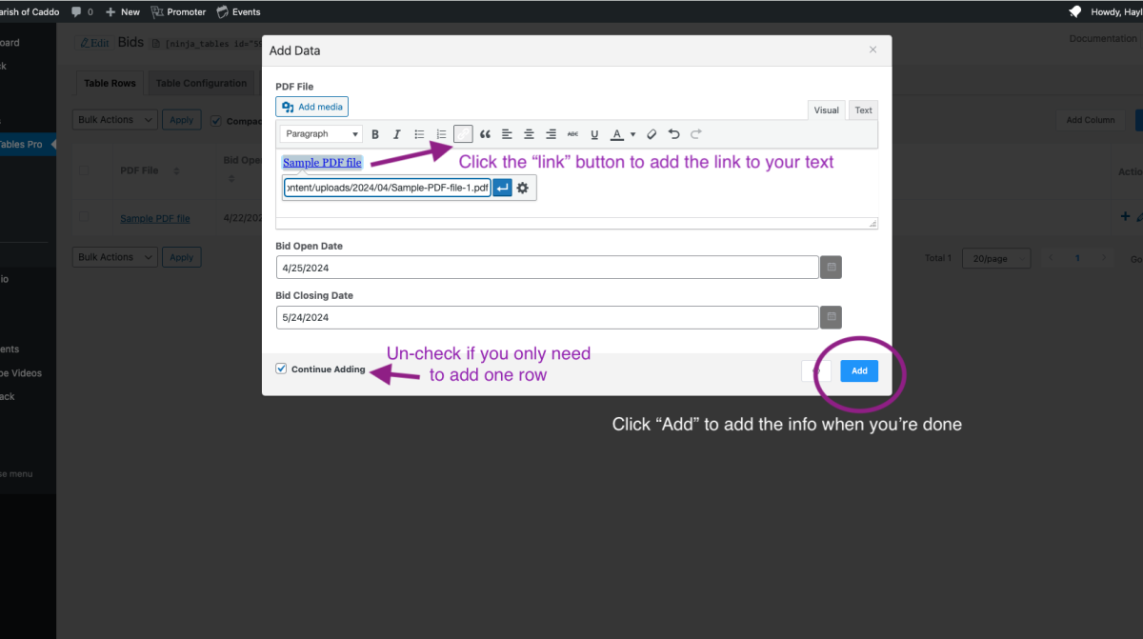Click the Add media button
This screenshot has width=1143, height=639.
[x=312, y=107]
